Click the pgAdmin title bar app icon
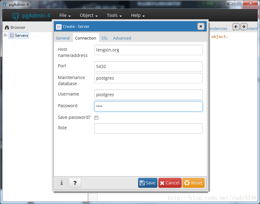 pyautogui.click(x=5, y=4)
